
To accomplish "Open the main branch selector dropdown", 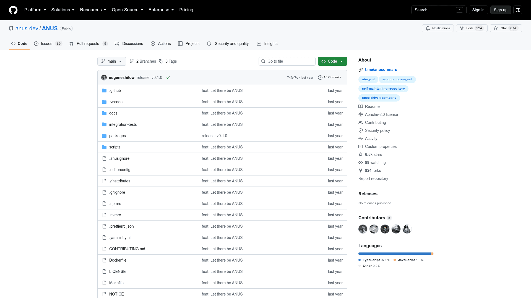I will (x=112, y=61).
